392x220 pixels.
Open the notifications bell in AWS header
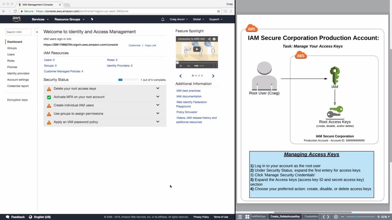(x=163, y=19)
